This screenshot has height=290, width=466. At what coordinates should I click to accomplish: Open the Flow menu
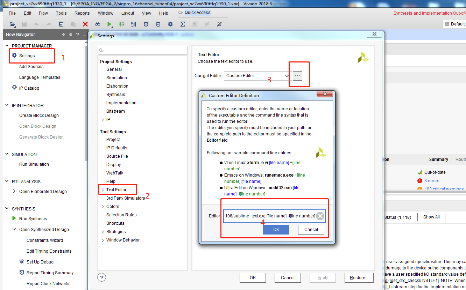point(43,13)
